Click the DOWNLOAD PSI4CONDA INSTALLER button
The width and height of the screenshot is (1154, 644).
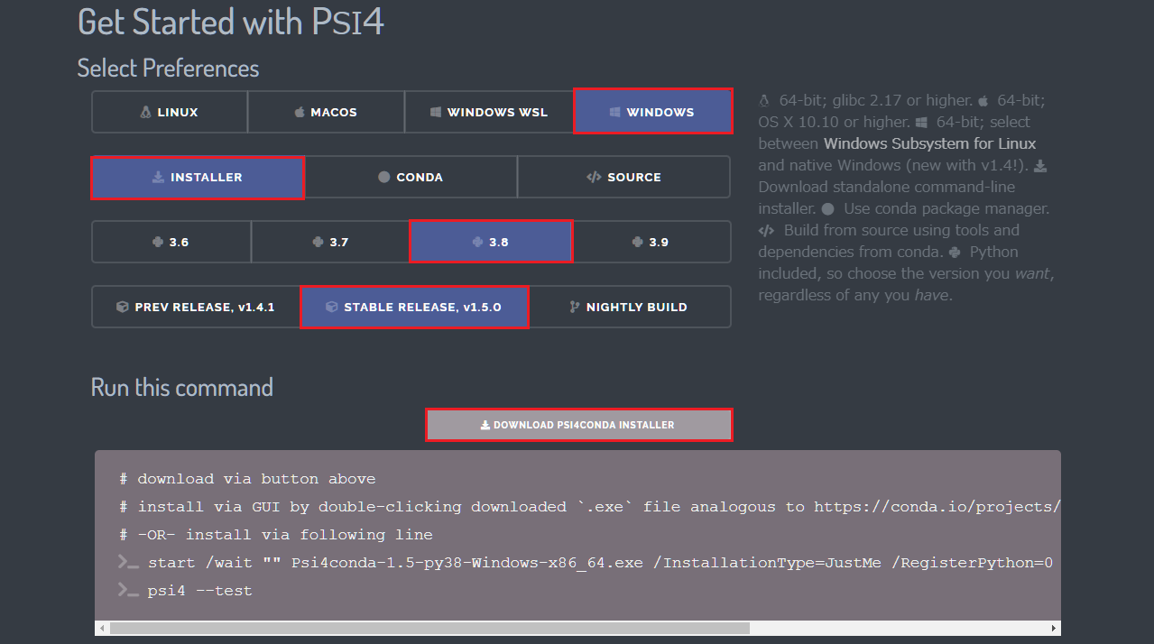point(578,424)
